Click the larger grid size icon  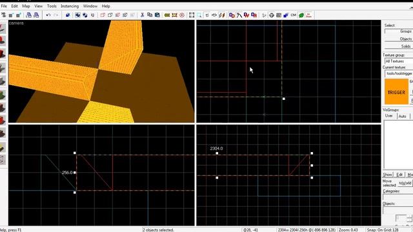click(x=19, y=15)
